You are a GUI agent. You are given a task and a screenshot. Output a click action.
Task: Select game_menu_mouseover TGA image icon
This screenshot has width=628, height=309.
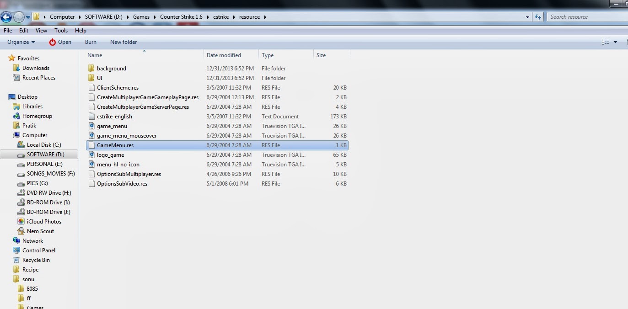91,136
